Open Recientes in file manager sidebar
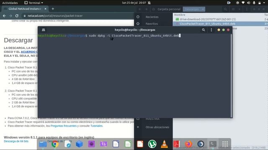268x150 pixels. (152, 17)
